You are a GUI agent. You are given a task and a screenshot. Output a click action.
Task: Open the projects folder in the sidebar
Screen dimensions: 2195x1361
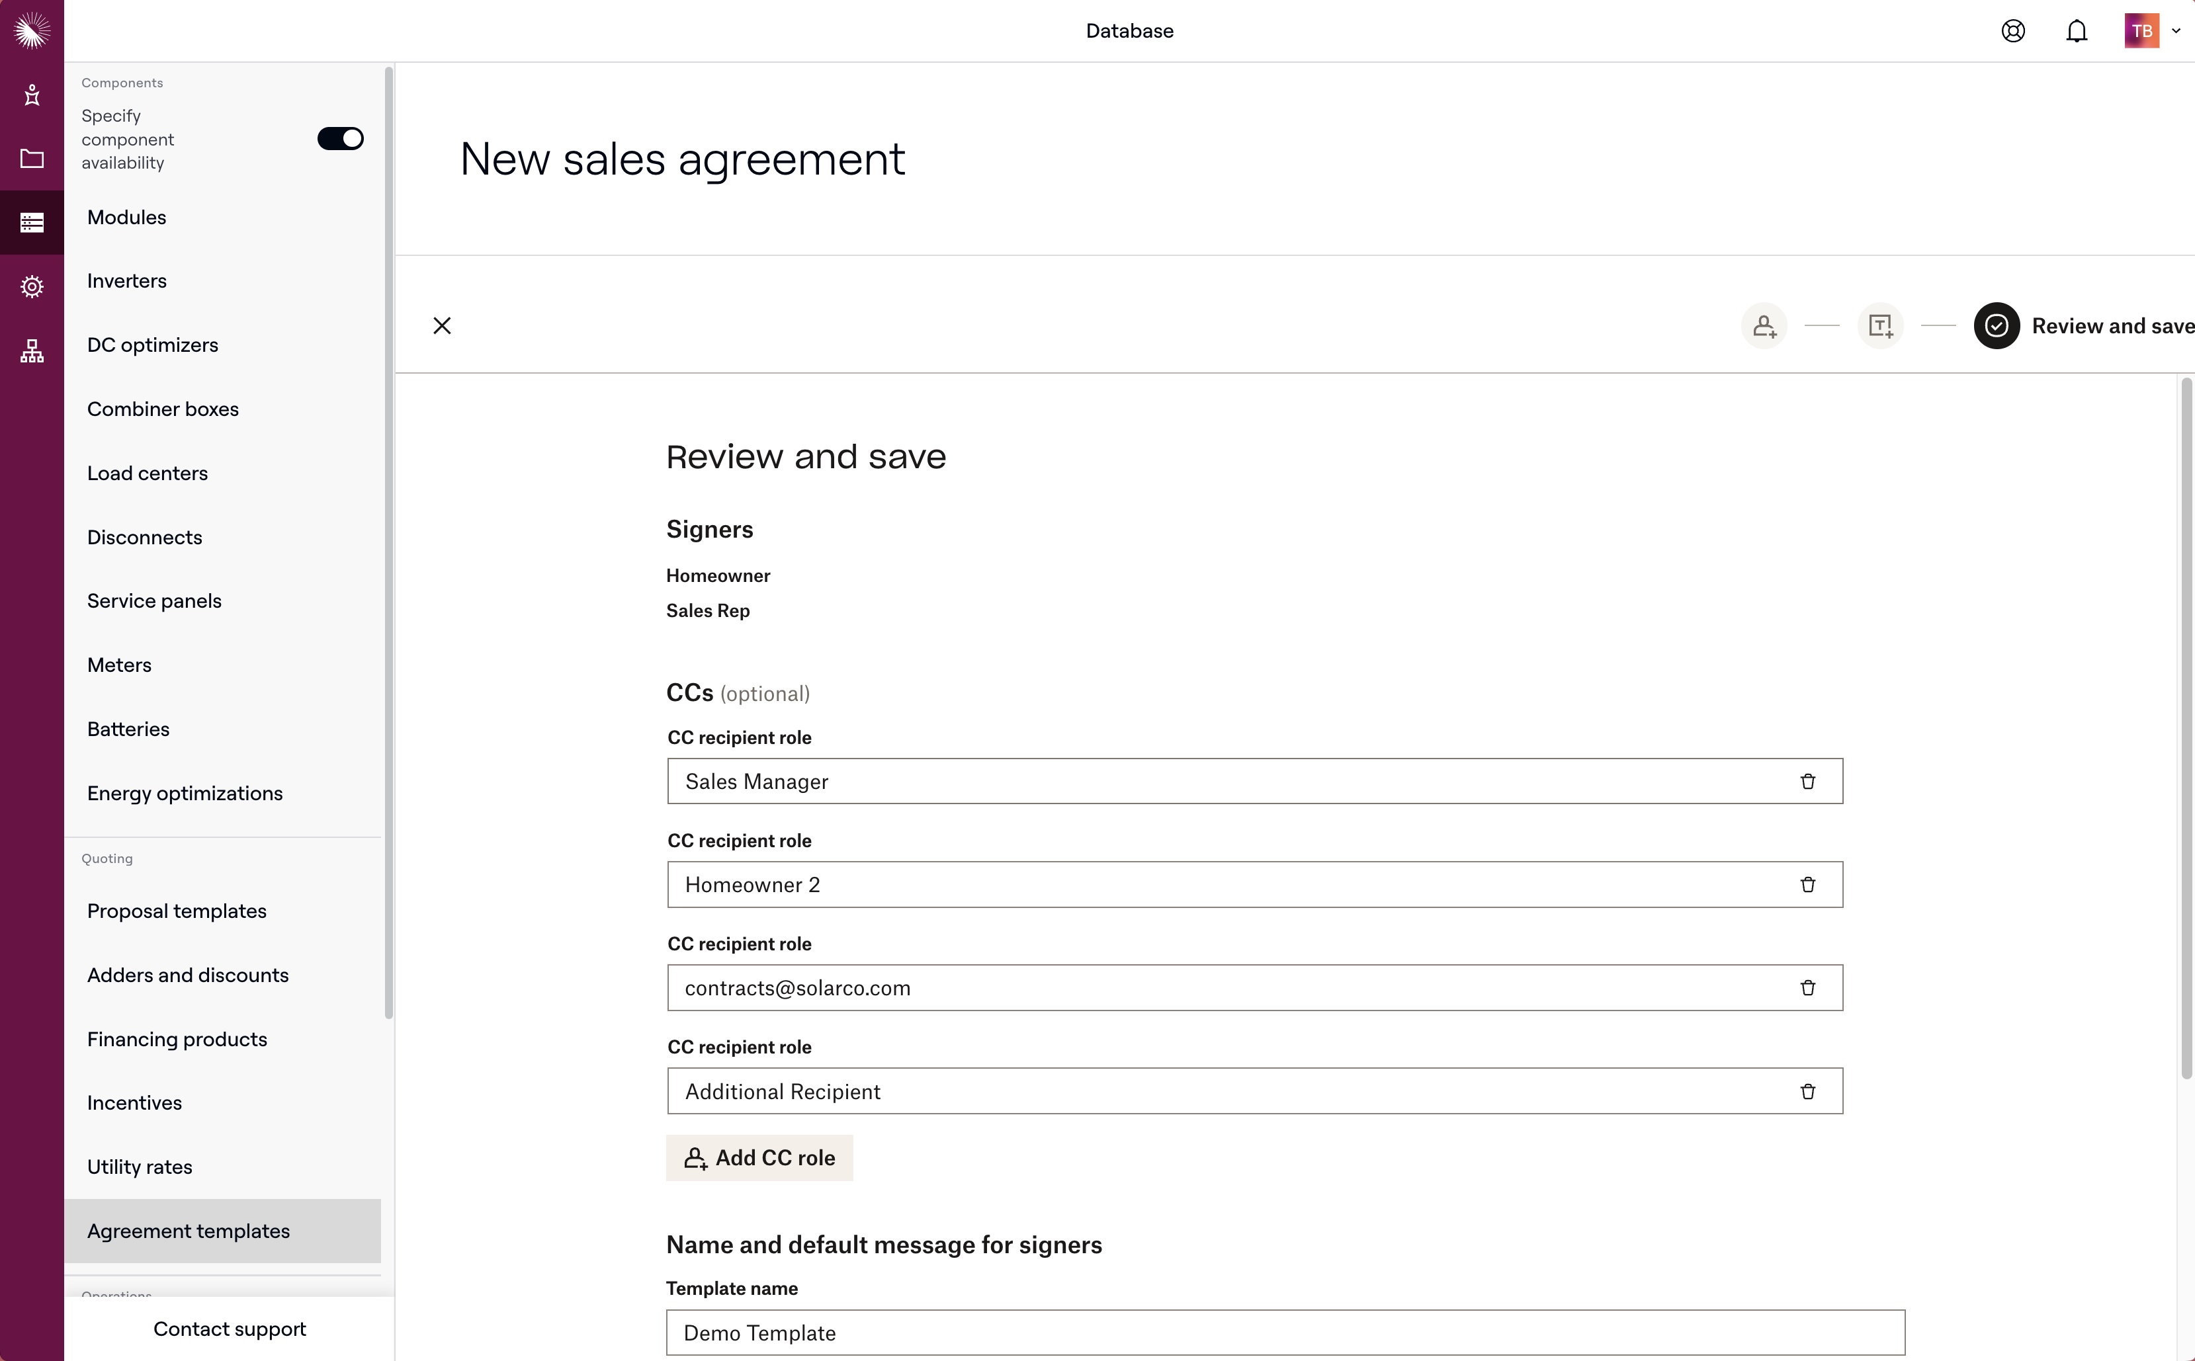tap(32, 159)
